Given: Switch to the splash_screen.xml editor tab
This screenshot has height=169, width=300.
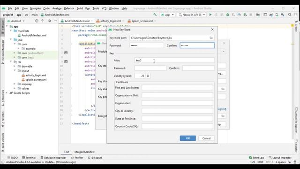Looking at the screenshot, I should (x=142, y=21).
